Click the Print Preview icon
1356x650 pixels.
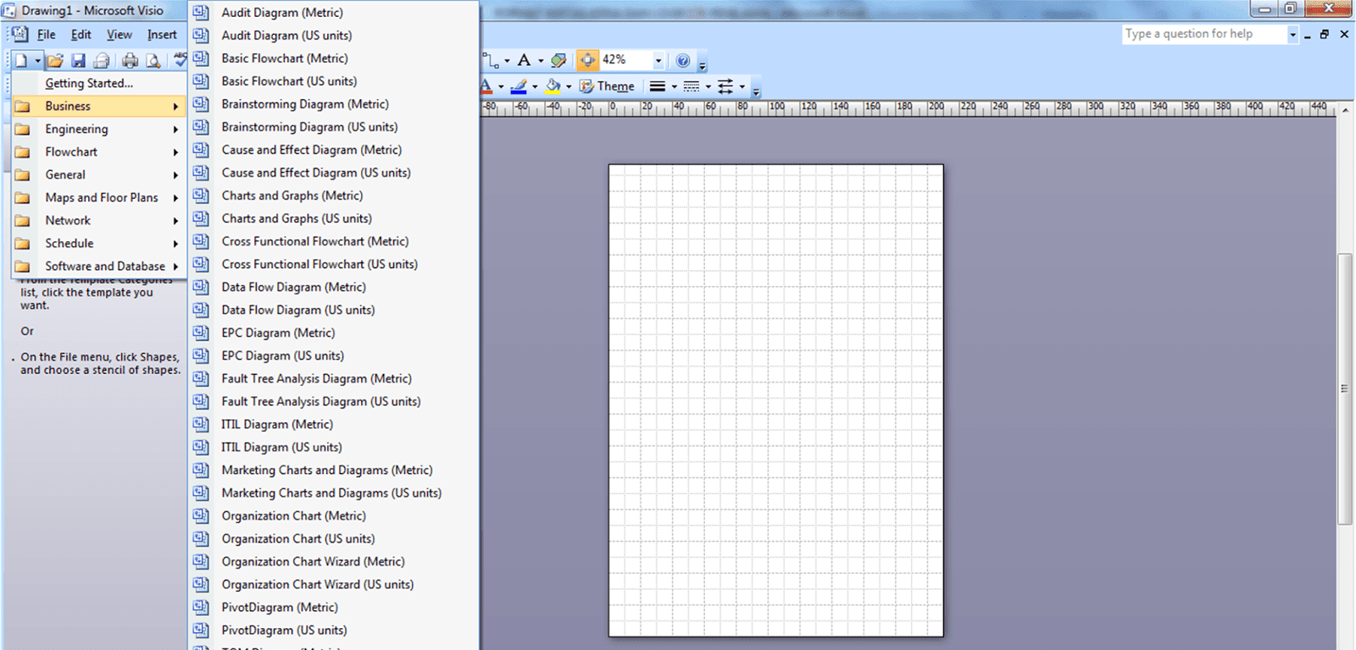153,60
